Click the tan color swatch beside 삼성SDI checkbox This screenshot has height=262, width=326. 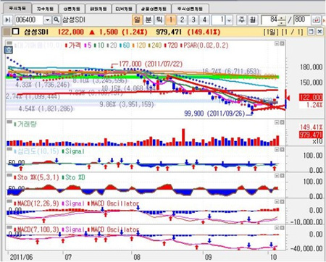pos(7,32)
